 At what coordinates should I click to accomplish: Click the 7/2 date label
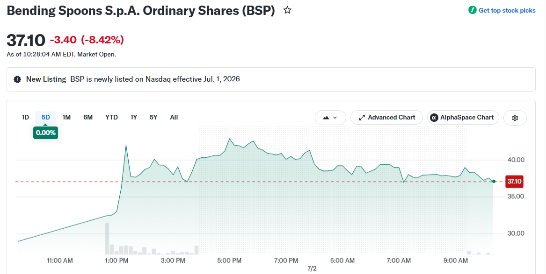click(x=312, y=269)
